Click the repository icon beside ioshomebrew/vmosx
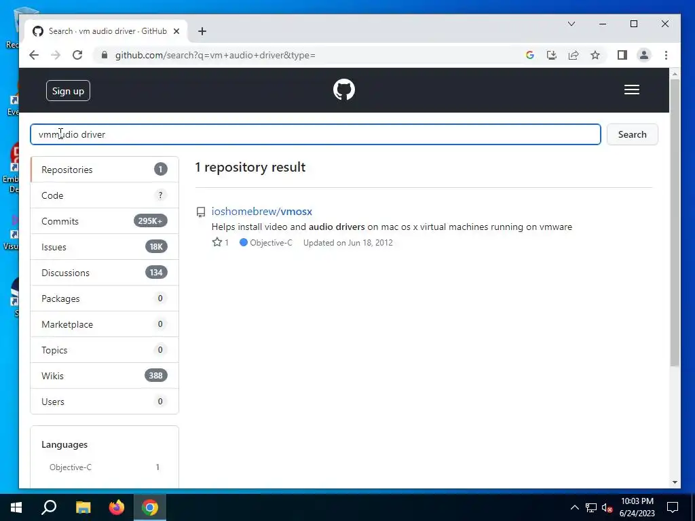 pos(201,212)
